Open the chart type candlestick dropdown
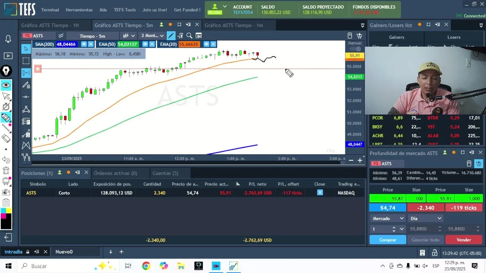The height and width of the screenshot is (273, 486). [129, 36]
